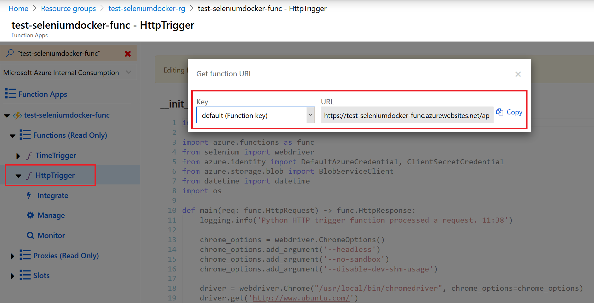Expand the Slots node

pos(12,276)
